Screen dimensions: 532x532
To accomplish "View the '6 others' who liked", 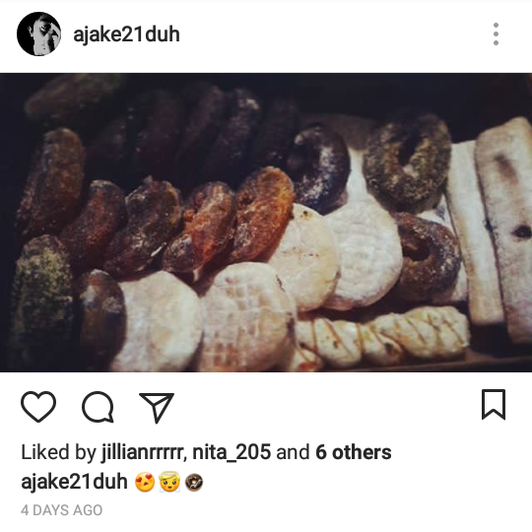I will point(354,452).
